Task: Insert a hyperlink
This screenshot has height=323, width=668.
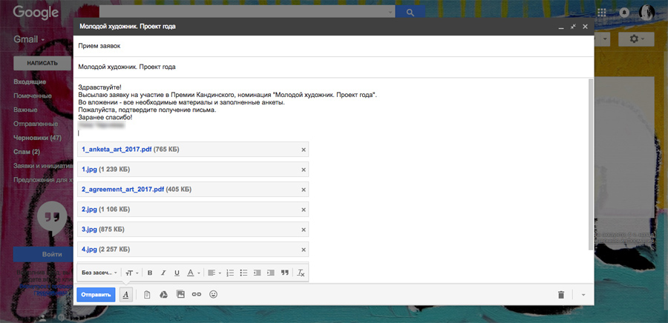Action: pyautogui.click(x=197, y=294)
